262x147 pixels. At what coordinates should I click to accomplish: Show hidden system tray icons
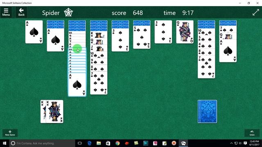click(231, 143)
